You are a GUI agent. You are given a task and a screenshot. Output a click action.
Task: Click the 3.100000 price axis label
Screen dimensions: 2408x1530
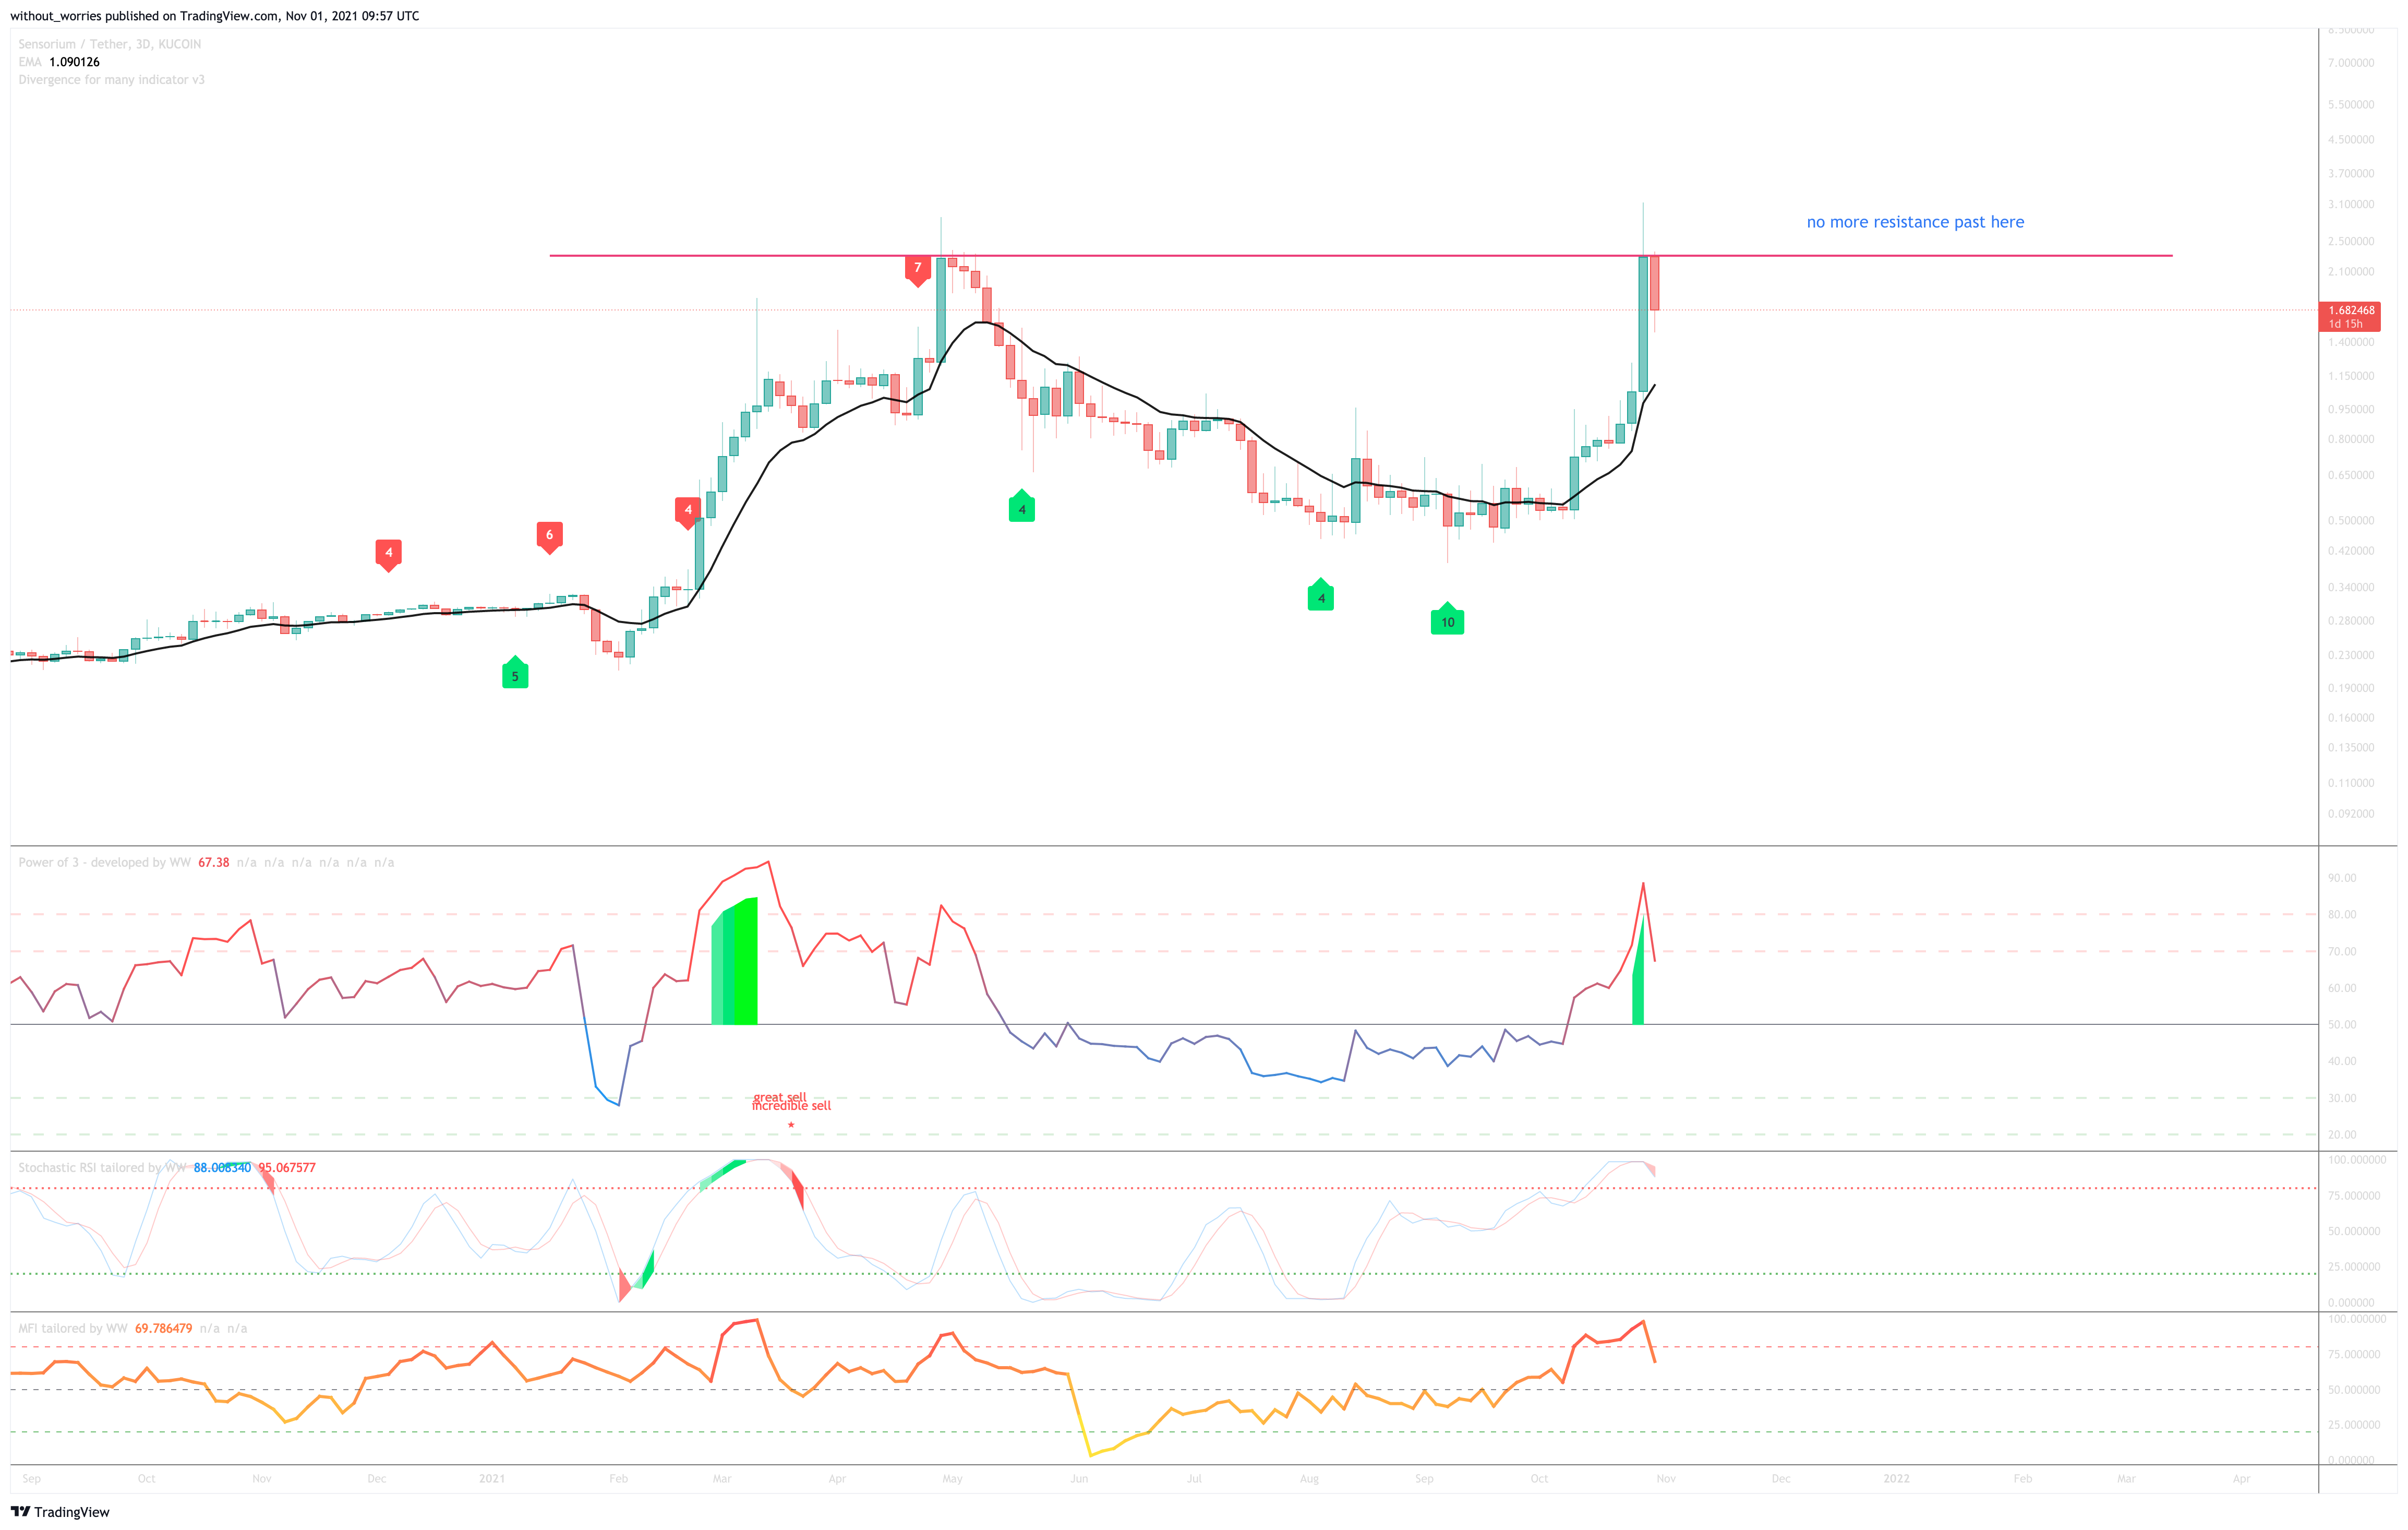point(2351,205)
